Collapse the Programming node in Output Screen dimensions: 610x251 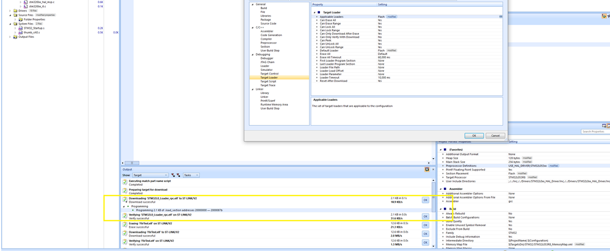click(124, 206)
